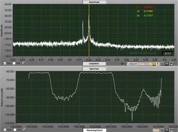Toggle the first checked box under the Spectrum graph
Image resolution: width=178 pixels, height=132 pixels.
coord(4,129)
